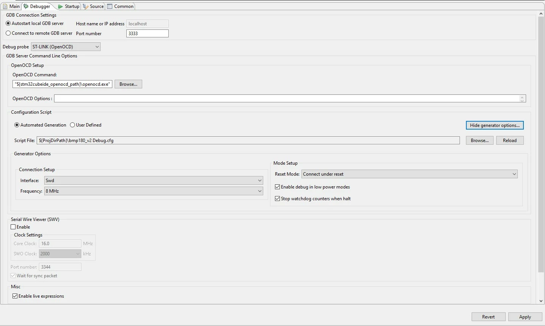Click the vertical scrollbar down arrow
This screenshot has width=545, height=326.
541,301
